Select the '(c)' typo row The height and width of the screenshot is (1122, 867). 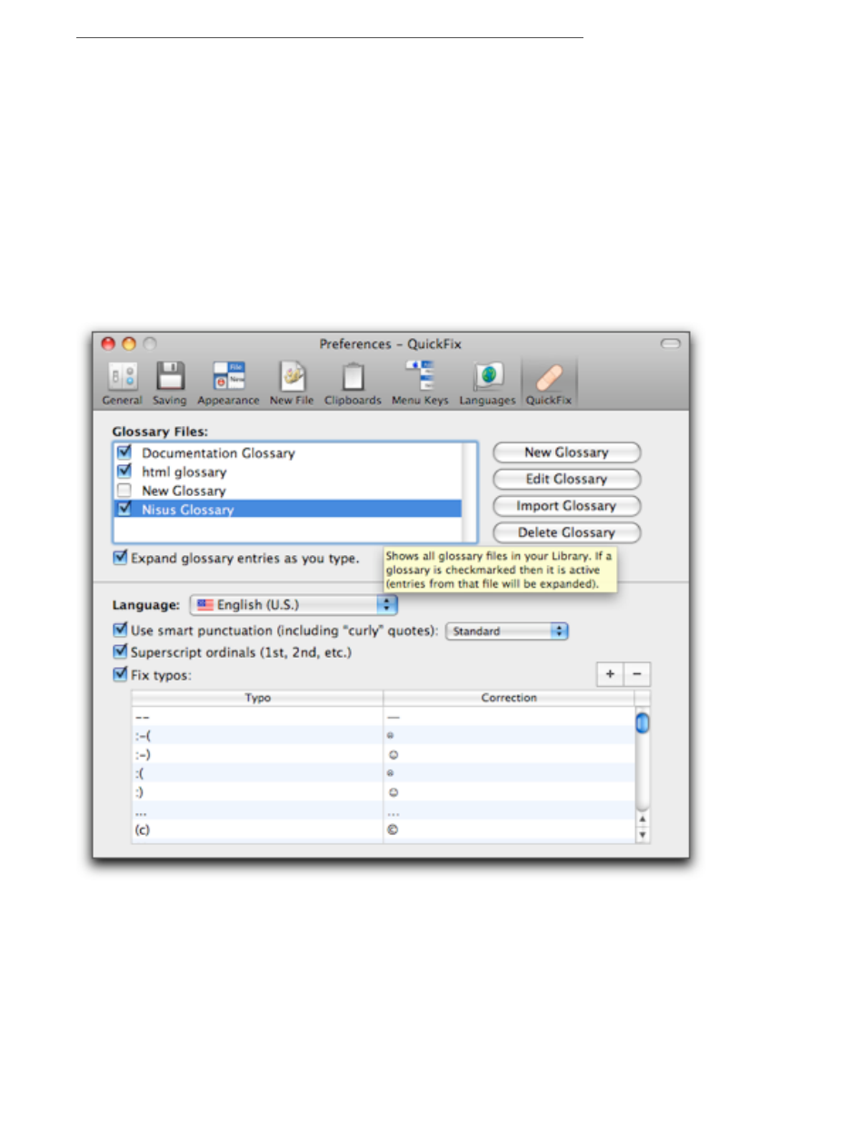[x=384, y=829]
